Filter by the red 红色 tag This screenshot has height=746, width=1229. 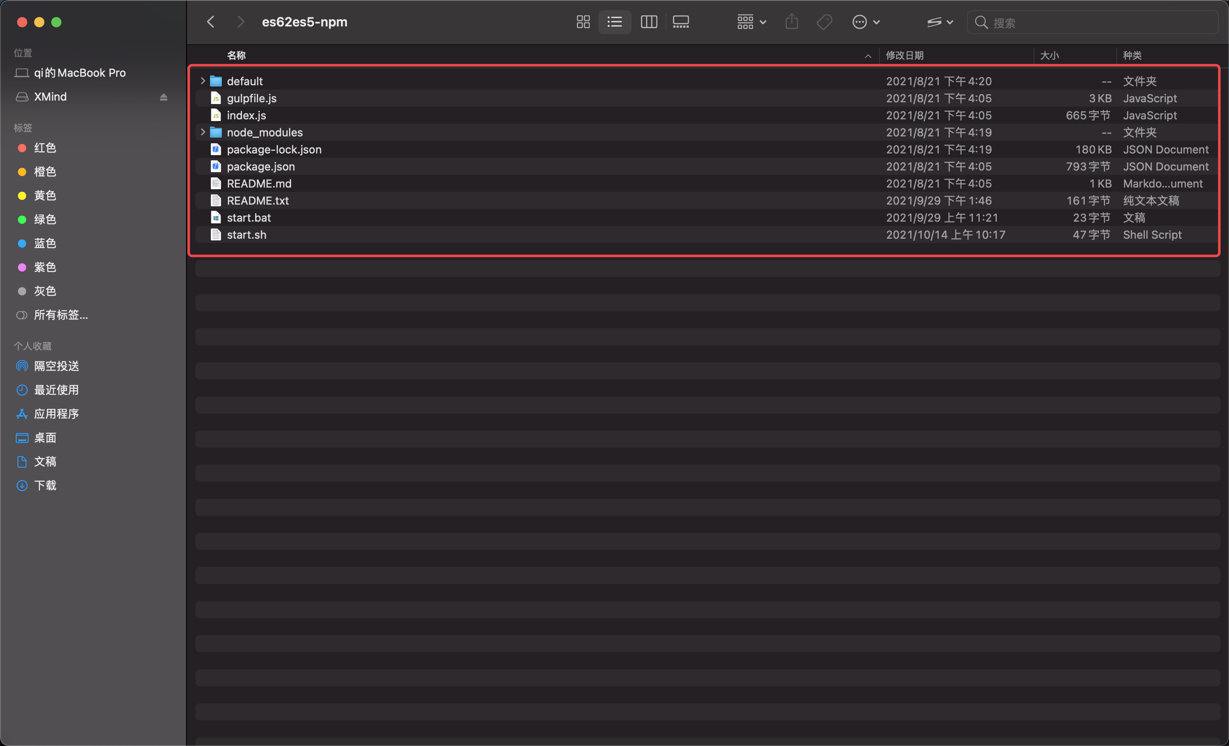click(45, 148)
